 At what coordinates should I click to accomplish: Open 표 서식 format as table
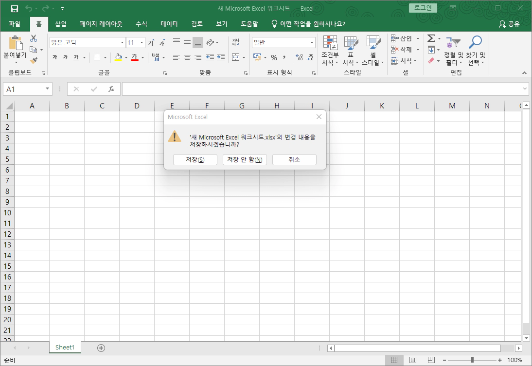[351, 51]
